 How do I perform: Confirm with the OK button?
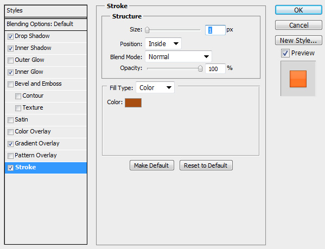(x=298, y=10)
